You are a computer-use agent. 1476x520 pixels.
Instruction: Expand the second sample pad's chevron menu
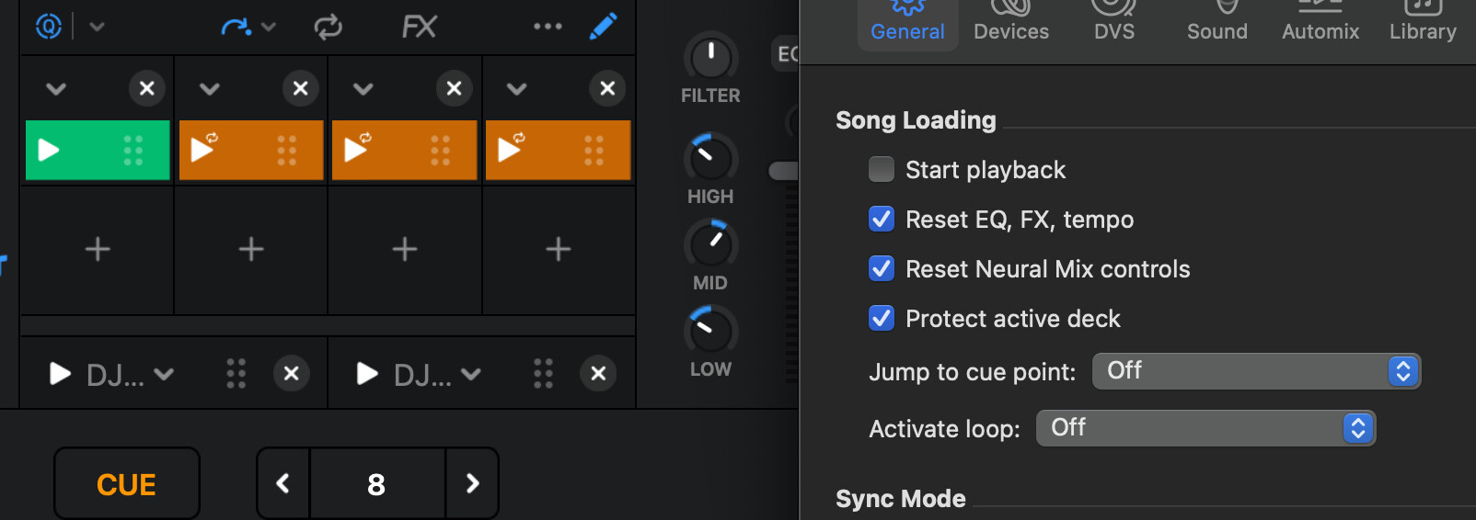(210, 89)
